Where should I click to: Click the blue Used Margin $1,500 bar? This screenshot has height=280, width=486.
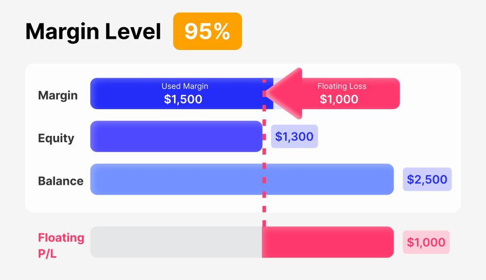(182, 94)
